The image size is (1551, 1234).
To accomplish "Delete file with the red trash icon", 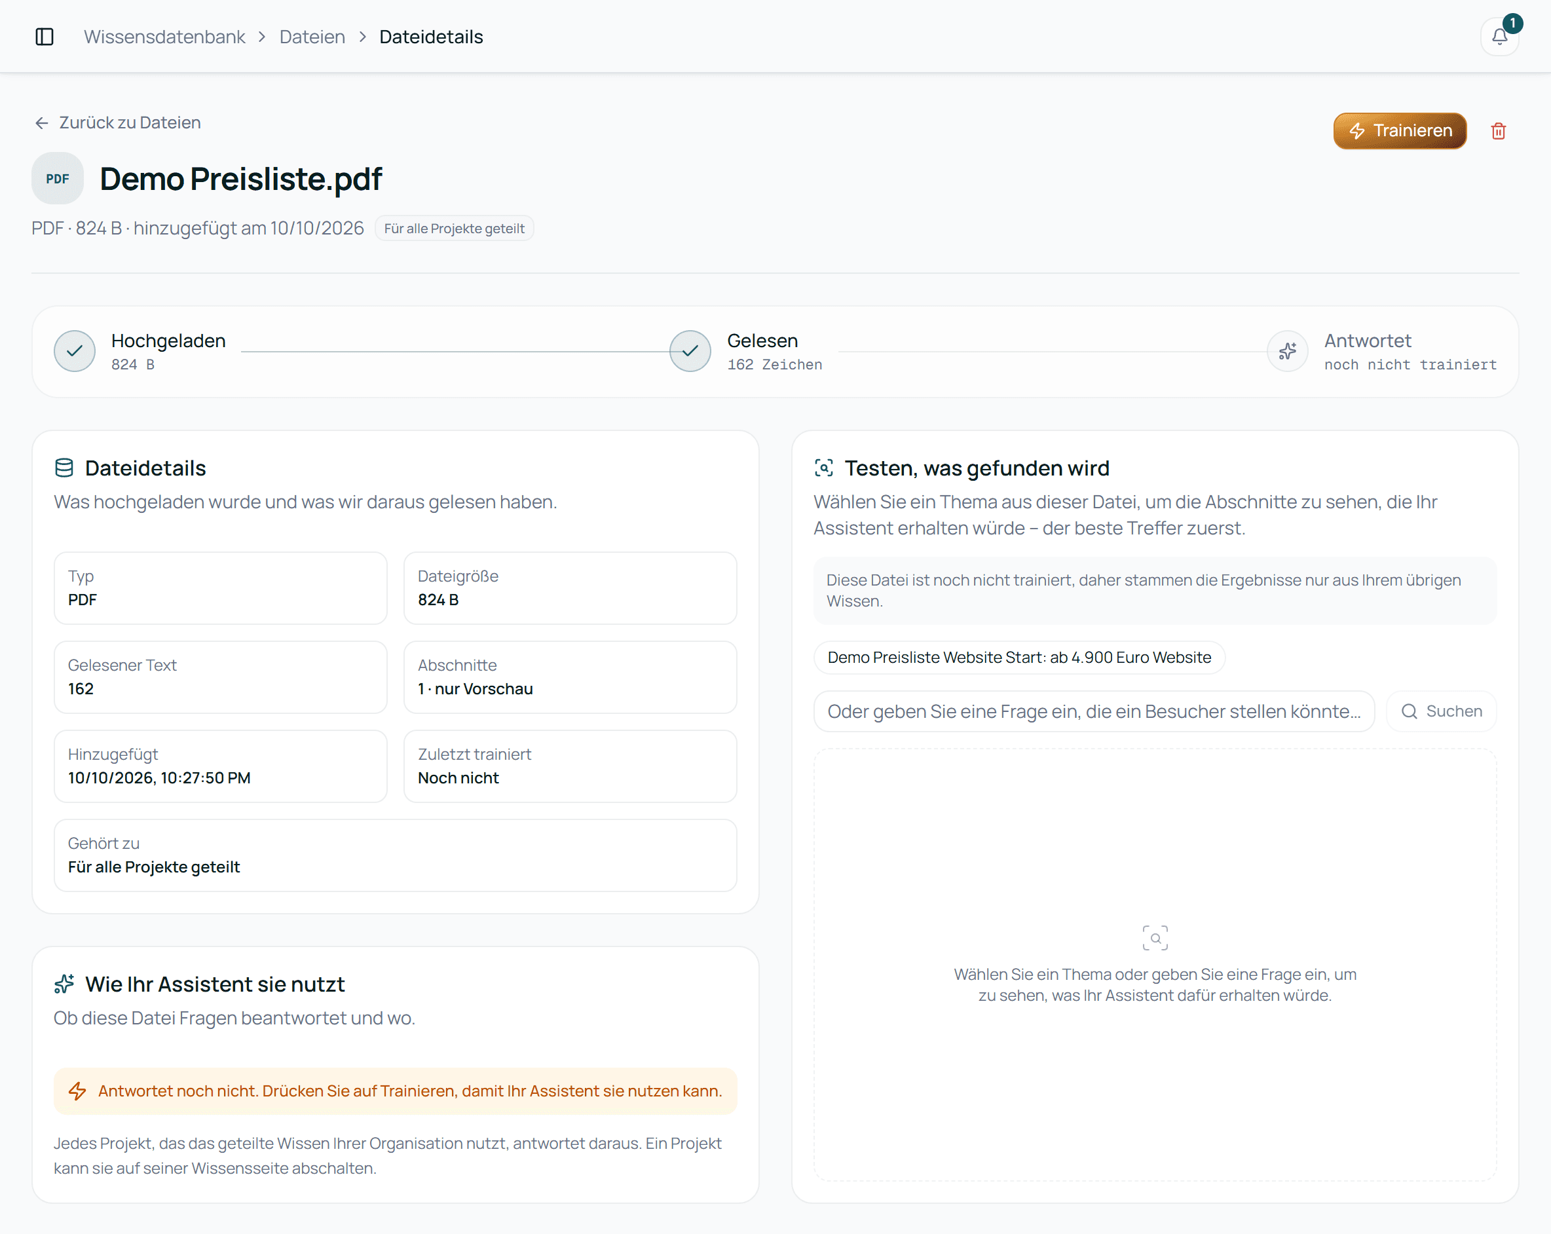I will tap(1499, 131).
